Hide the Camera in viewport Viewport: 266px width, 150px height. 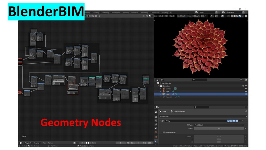coord(246,89)
